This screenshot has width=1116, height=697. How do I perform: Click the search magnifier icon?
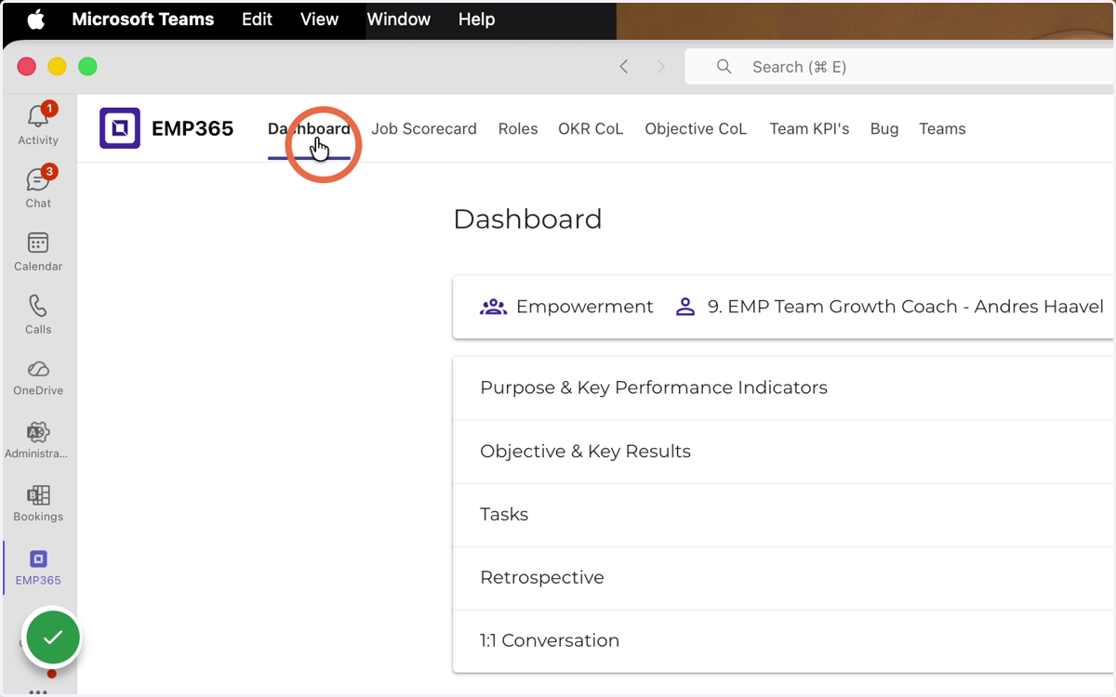click(x=724, y=67)
